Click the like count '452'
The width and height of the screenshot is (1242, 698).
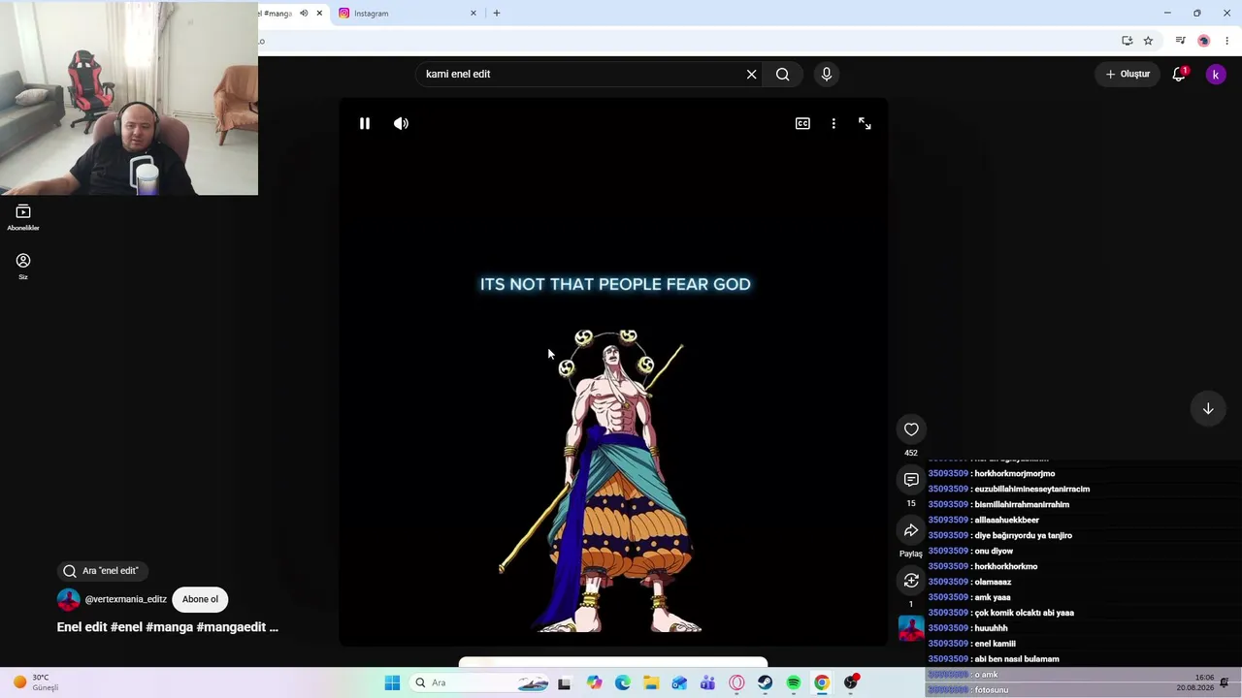(x=911, y=453)
